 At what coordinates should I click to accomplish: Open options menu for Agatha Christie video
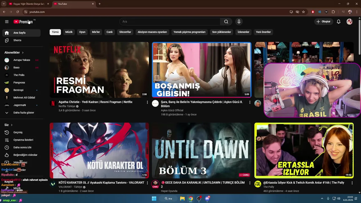tap(147, 102)
